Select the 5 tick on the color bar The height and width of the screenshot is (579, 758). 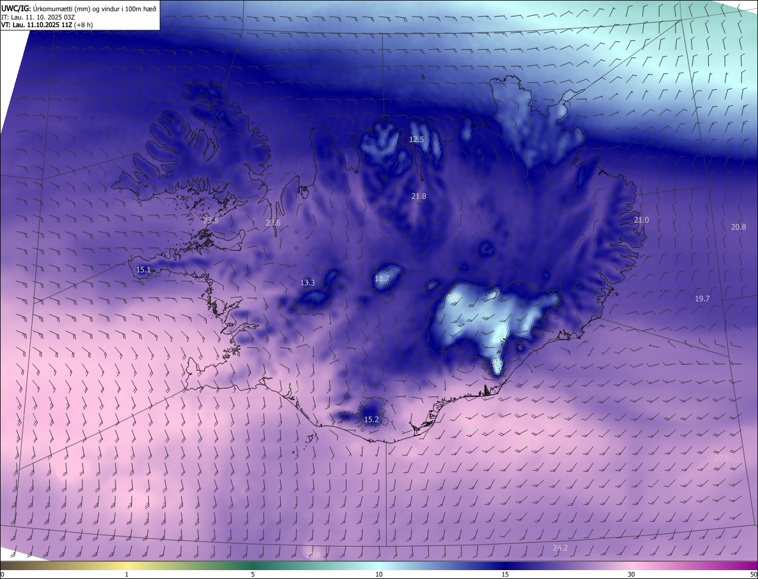[253, 575]
